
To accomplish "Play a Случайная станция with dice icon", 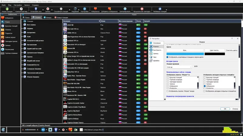I will pyautogui.click(x=61, y=9).
